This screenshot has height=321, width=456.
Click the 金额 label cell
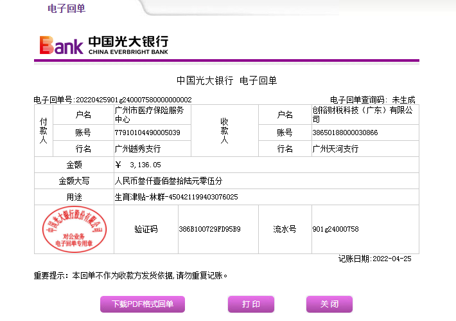(x=74, y=165)
